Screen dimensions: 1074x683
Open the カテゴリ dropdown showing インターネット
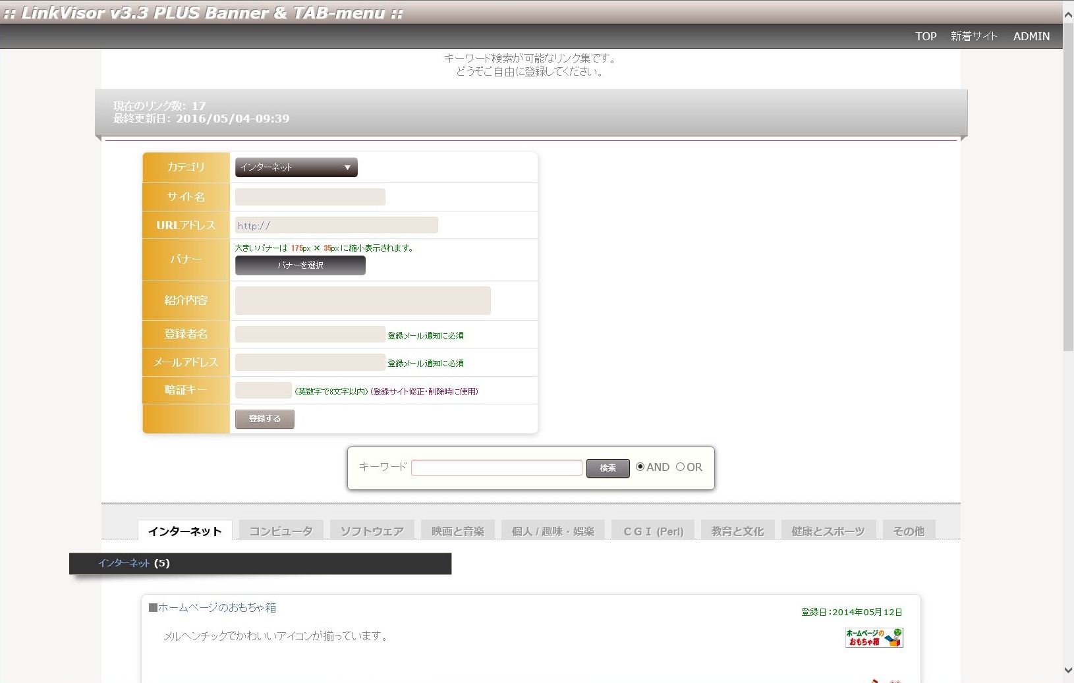pyautogui.click(x=296, y=167)
